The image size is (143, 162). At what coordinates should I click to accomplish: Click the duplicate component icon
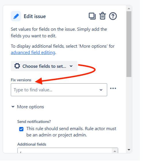coord(92,16)
